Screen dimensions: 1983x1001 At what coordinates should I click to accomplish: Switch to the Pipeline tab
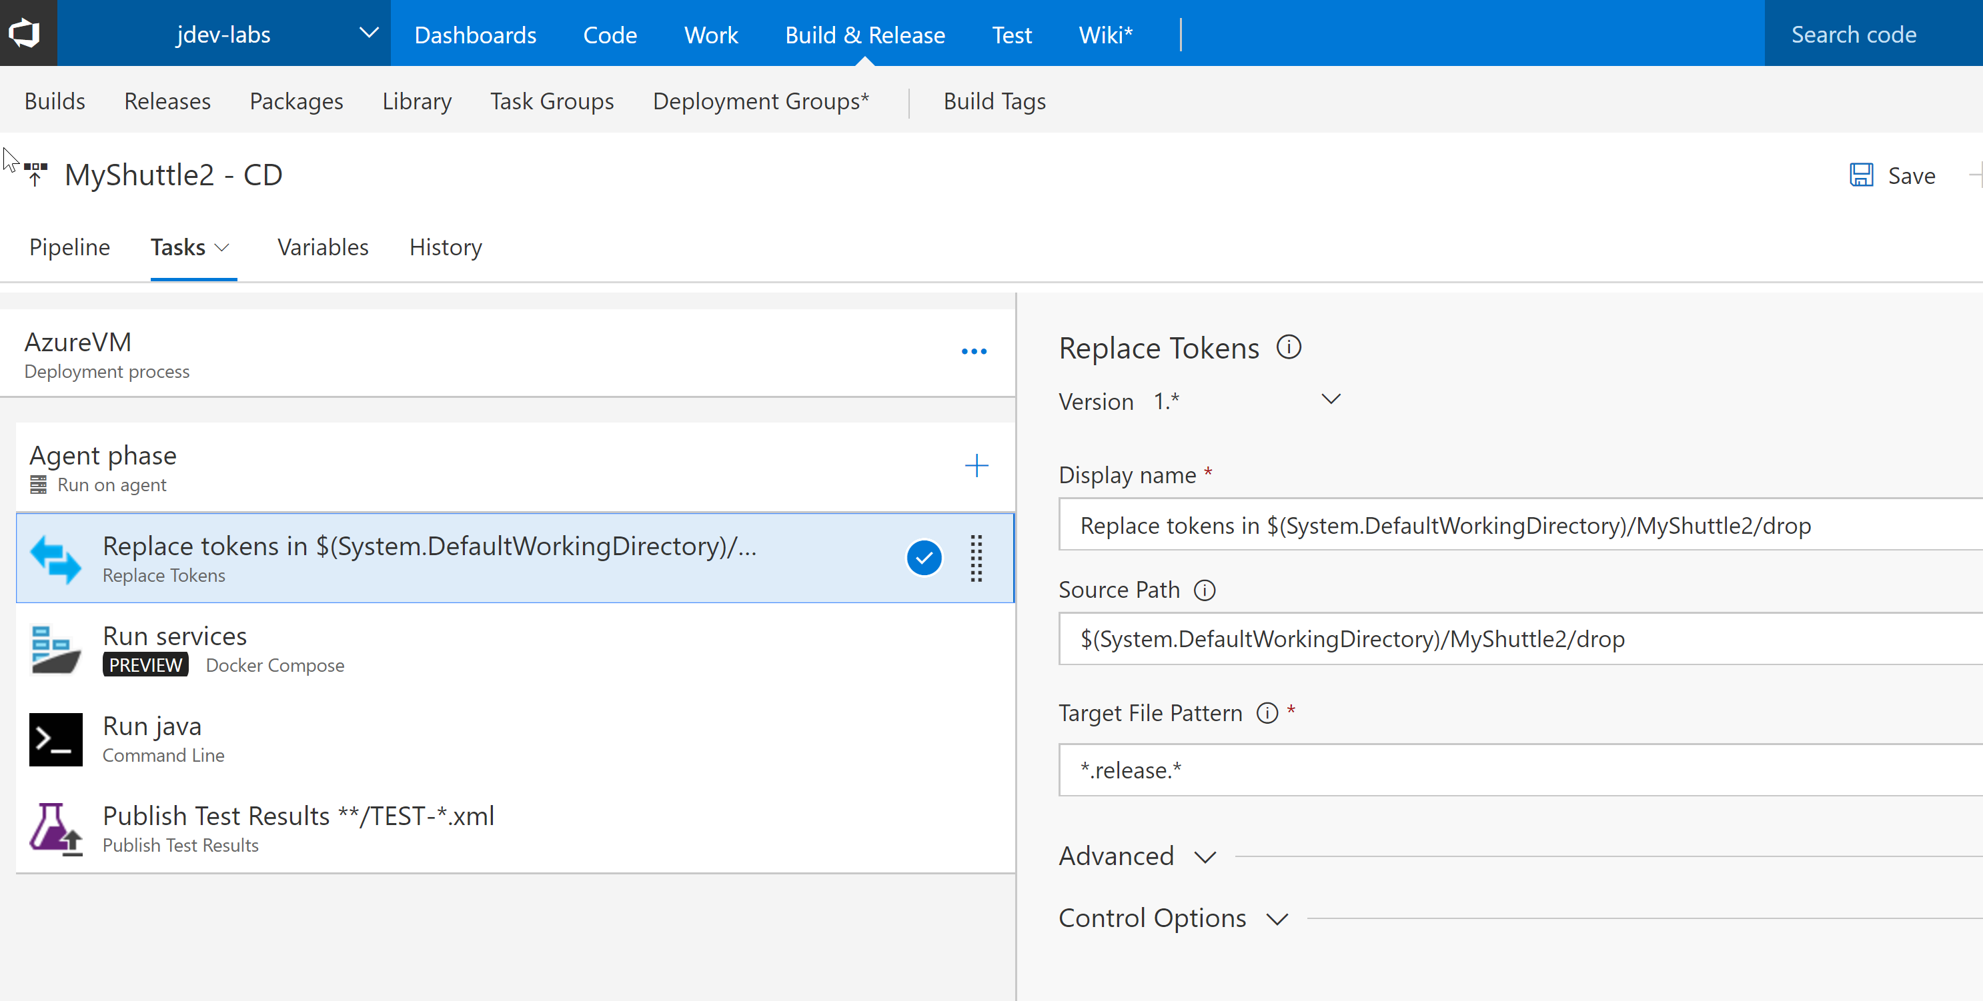point(69,245)
